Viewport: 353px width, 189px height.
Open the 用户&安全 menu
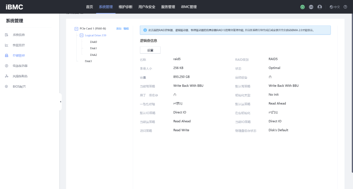click(x=147, y=7)
